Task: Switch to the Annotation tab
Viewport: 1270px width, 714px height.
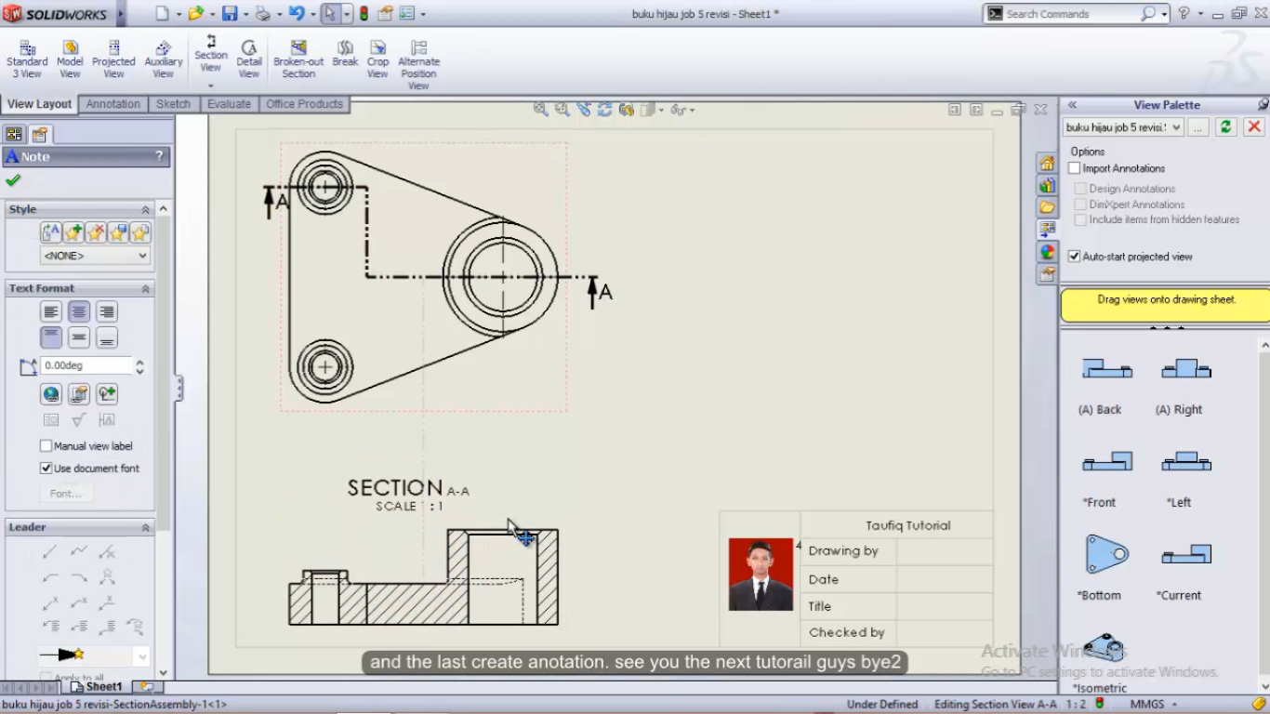Action: (112, 104)
